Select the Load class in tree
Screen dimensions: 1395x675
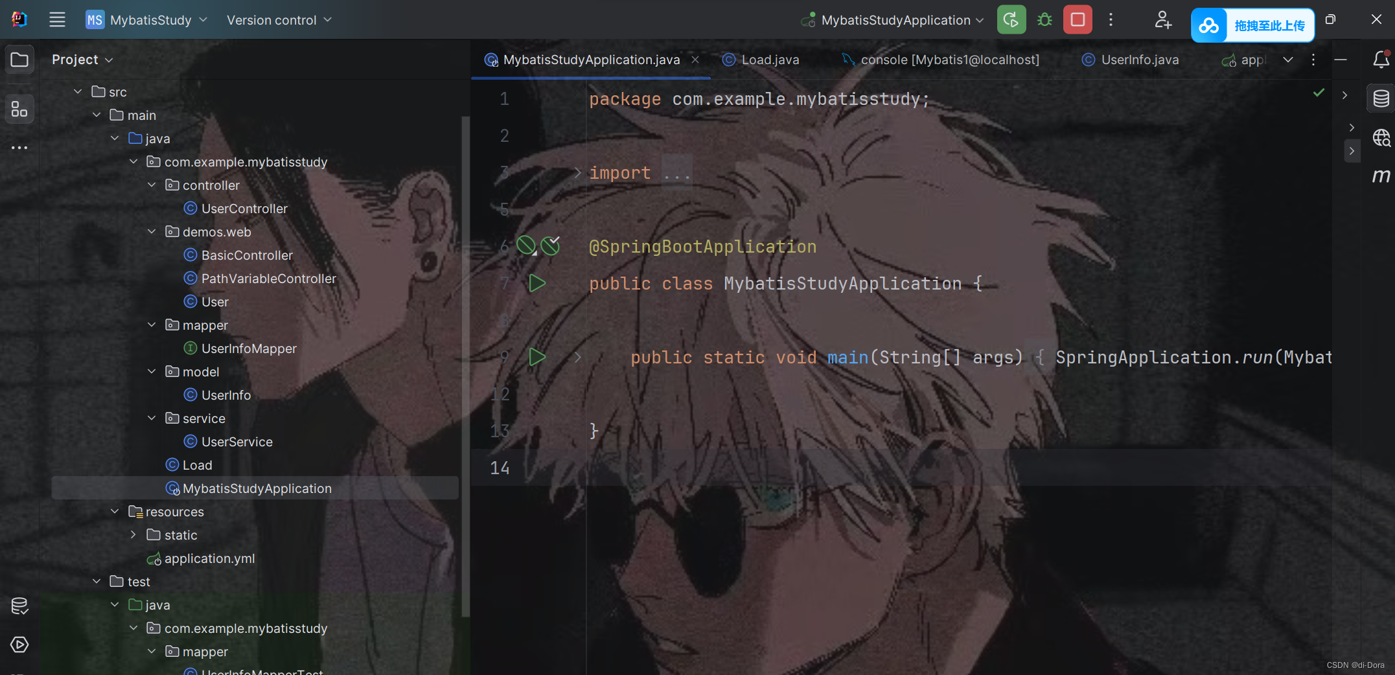(189, 465)
